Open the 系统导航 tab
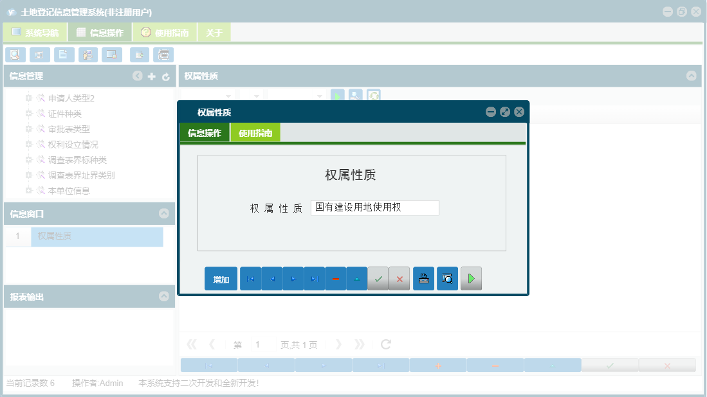Viewport: 707px width, 397px height. click(35, 31)
